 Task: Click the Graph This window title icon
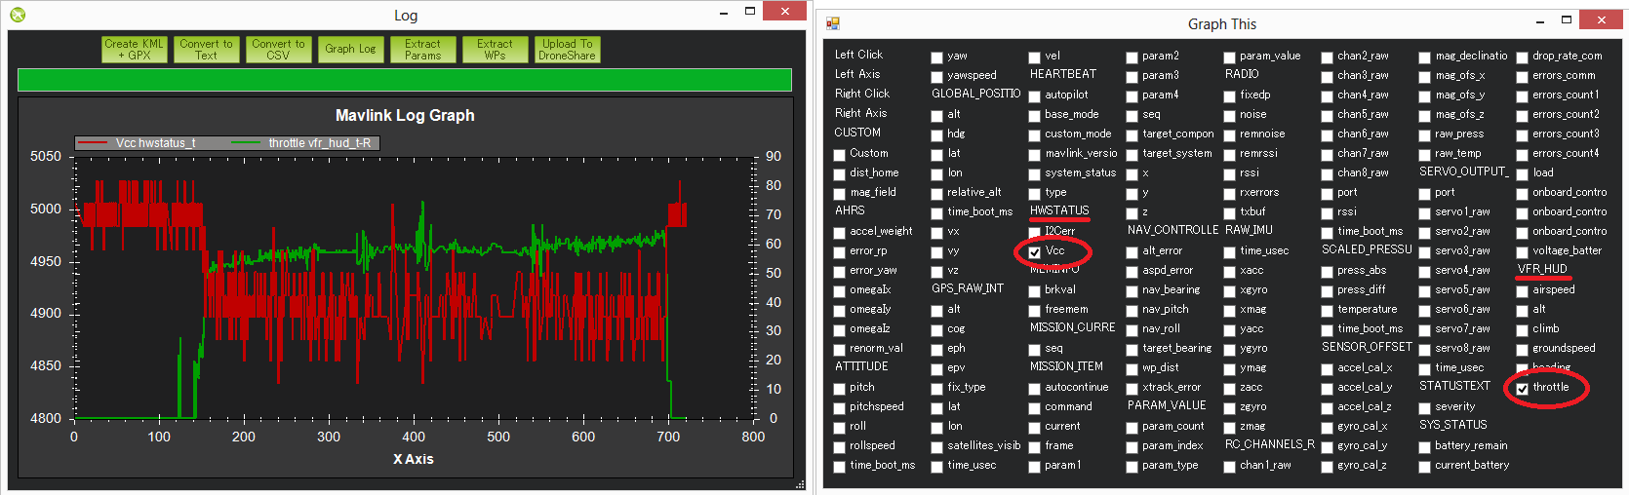tap(832, 23)
